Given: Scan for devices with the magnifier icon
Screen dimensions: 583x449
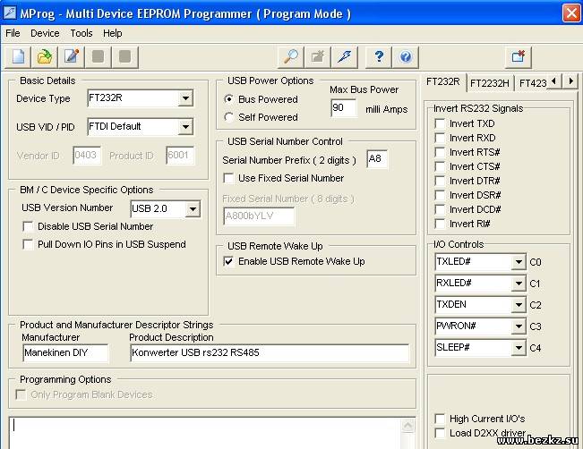Looking at the screenshot, I should [291, 57].
